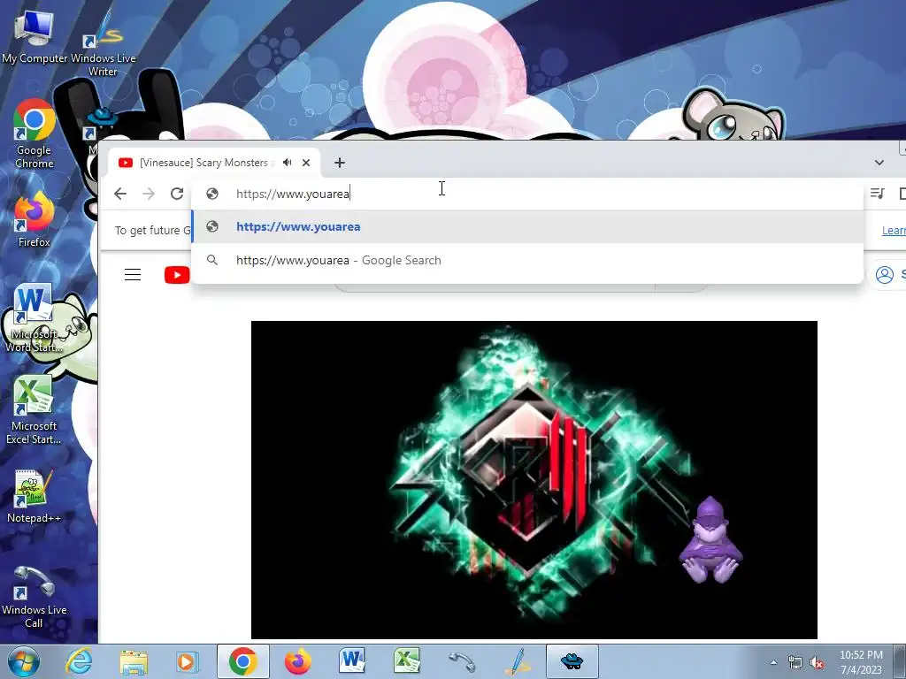Click the Learn more link in infobar

(x=894, y=231)
